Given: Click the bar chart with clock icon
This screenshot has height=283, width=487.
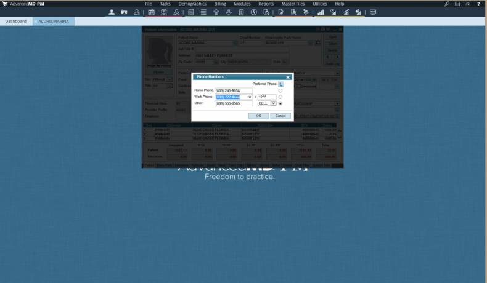Looking at the screenshot, I should pos(334,12).
